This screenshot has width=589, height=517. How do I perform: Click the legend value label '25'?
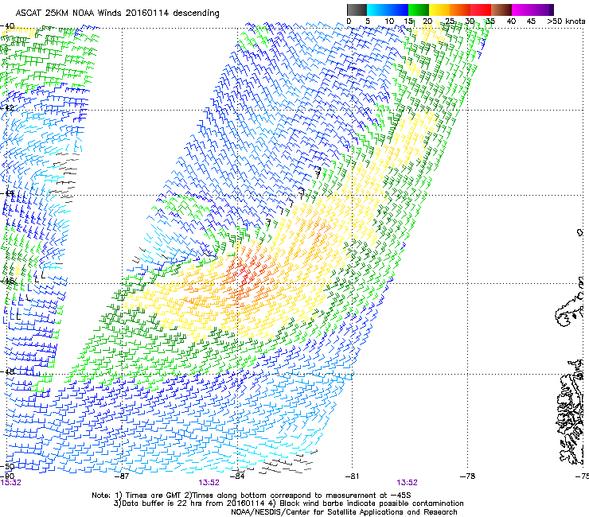point(450,21)
